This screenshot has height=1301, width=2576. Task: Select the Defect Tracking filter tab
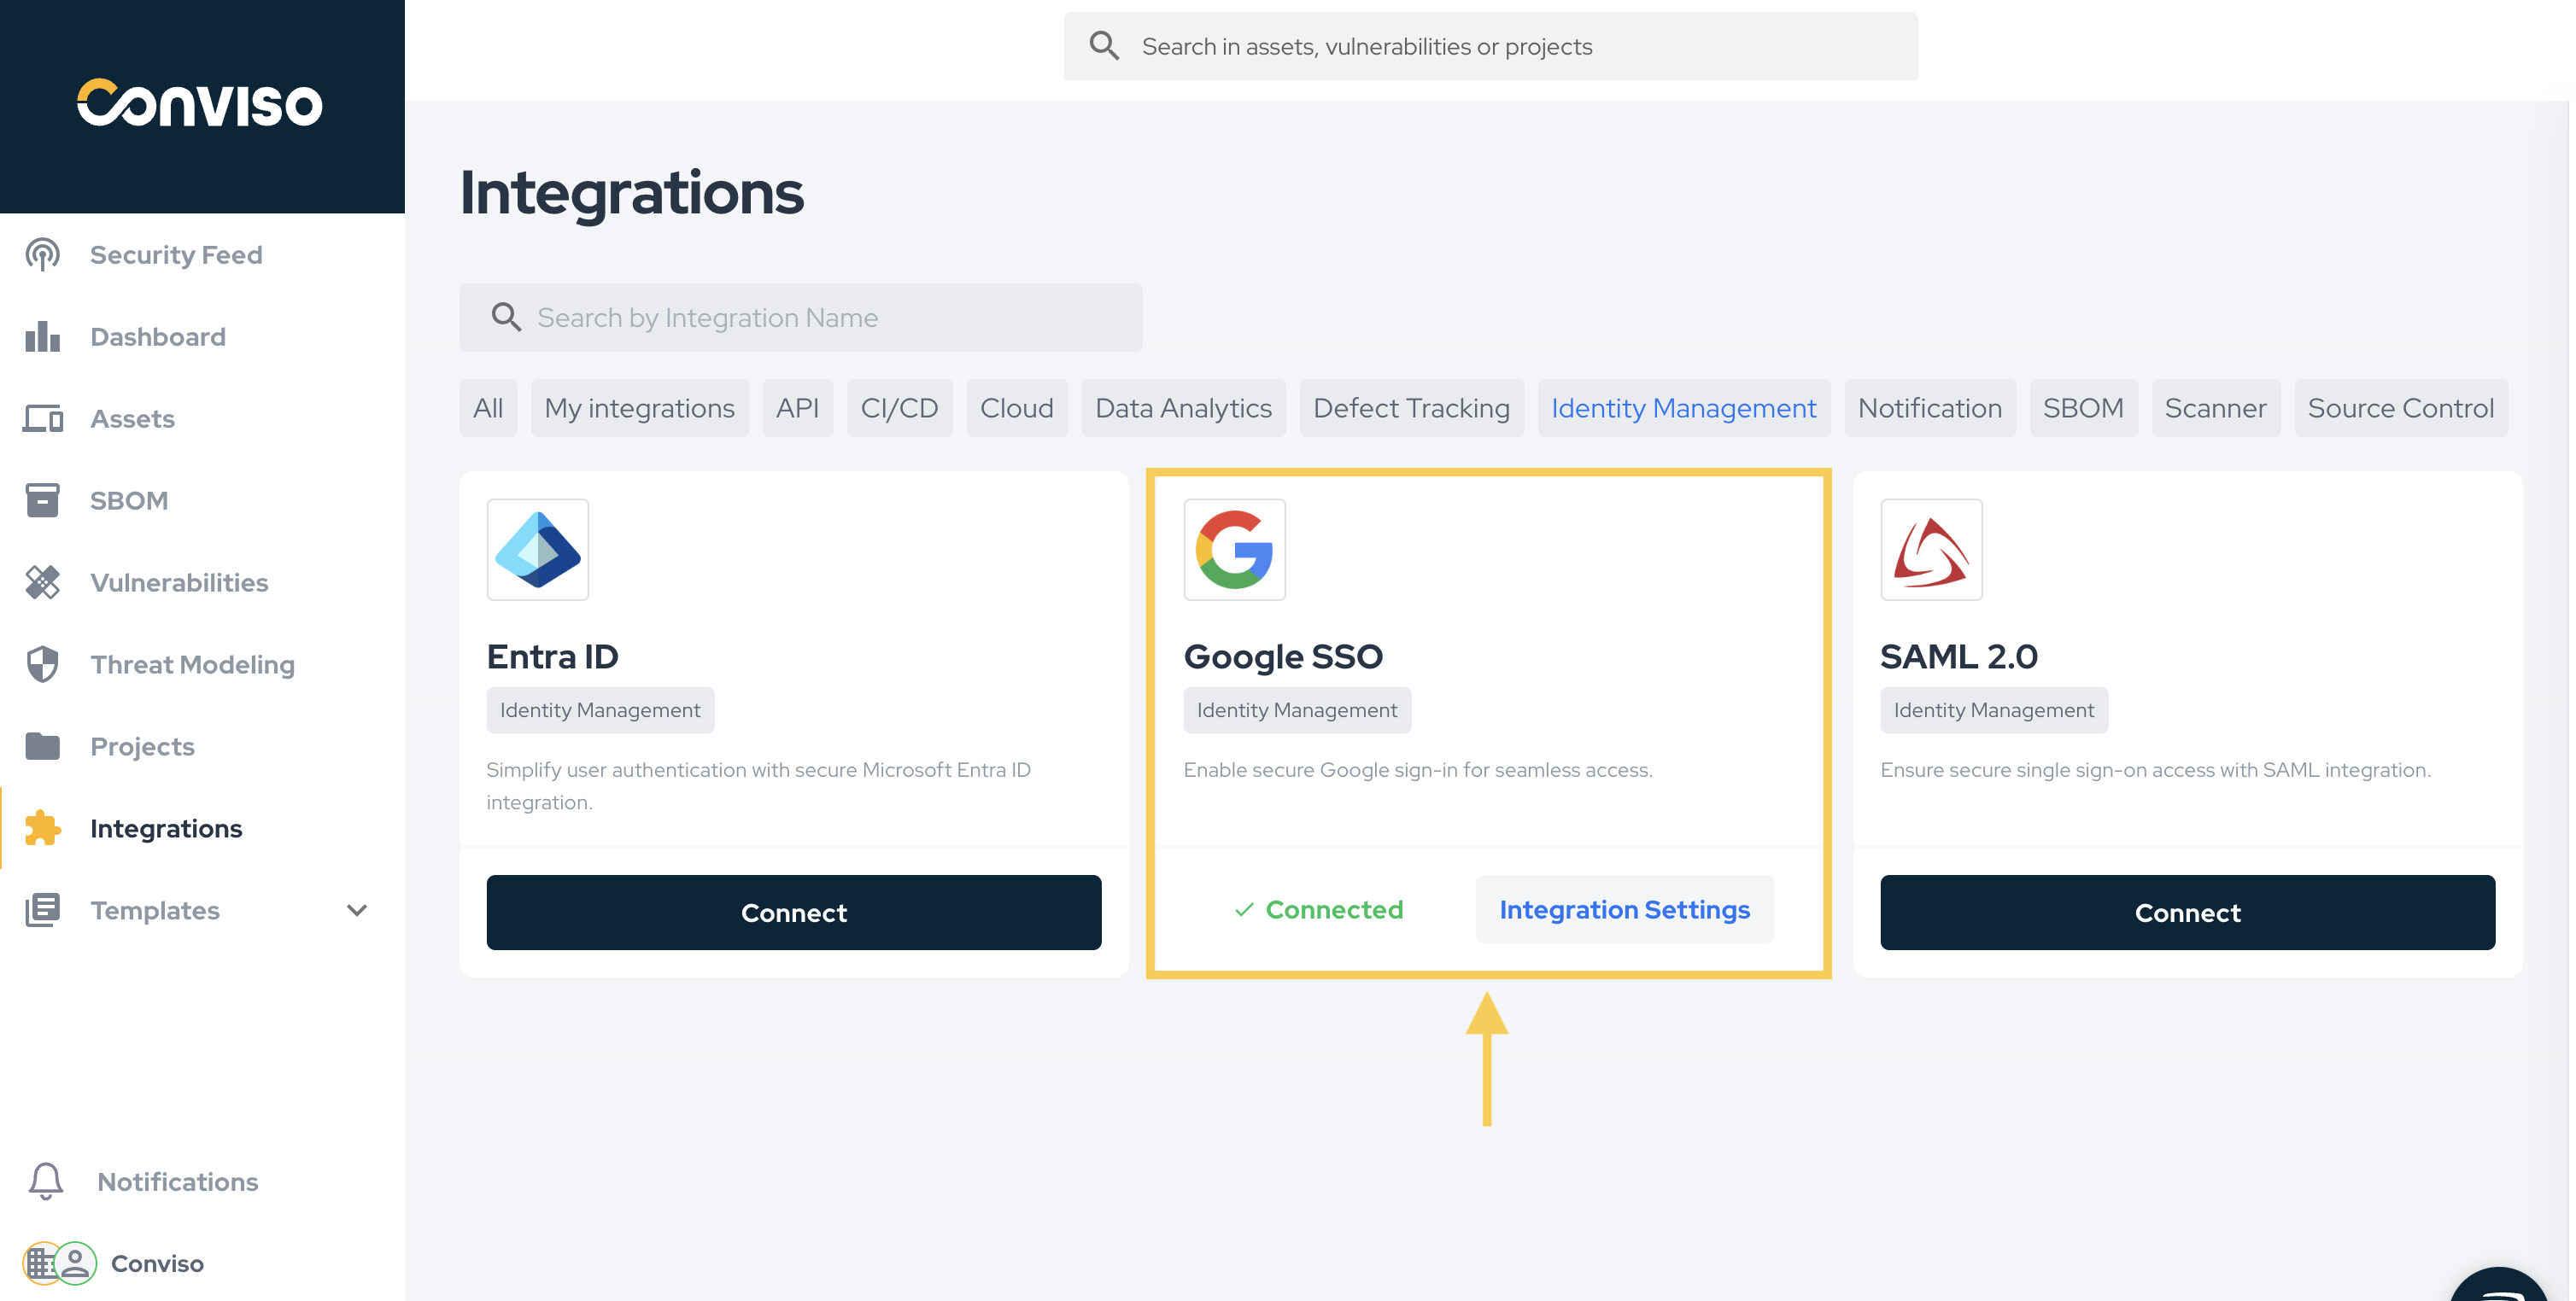click(x=1411, y=408)
